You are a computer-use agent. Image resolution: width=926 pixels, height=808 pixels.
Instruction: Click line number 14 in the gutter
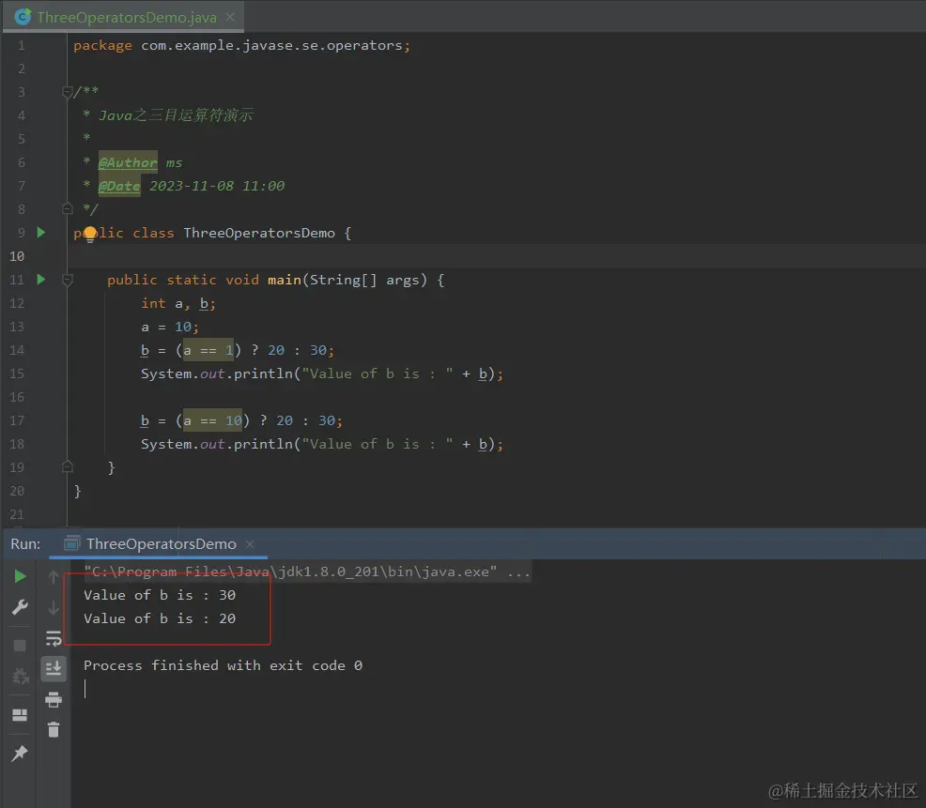coord(17,350)
